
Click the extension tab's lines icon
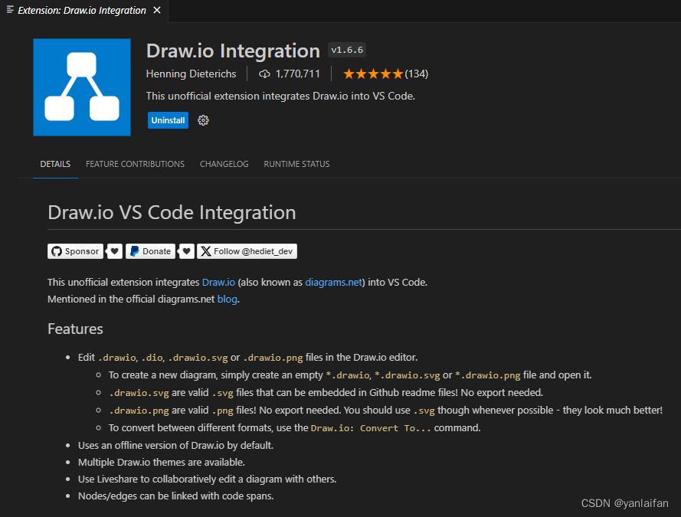pyautogui.click(x=10, y=9)
